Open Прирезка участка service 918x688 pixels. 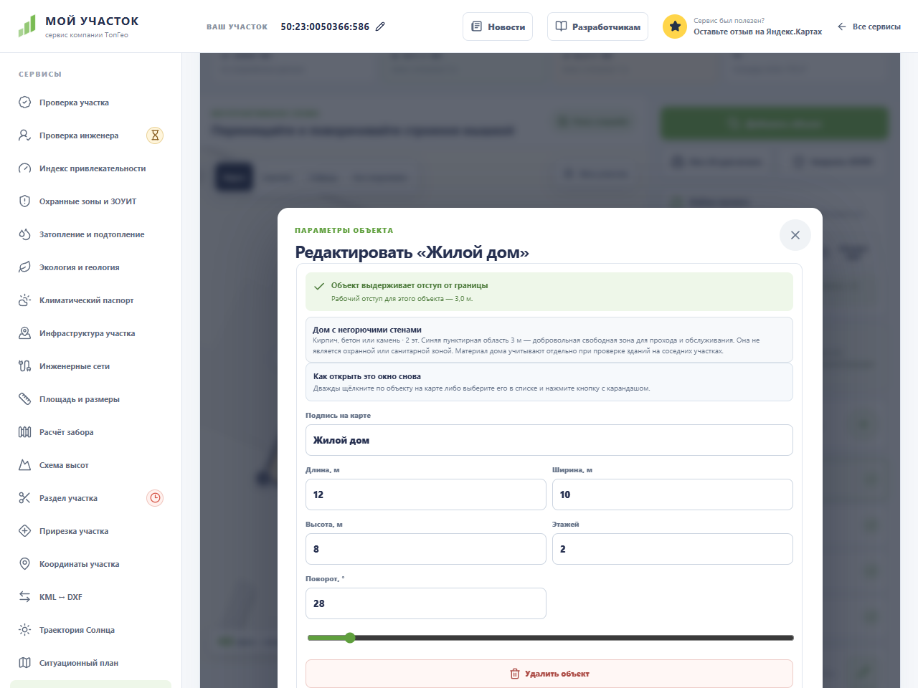(90, 531)
